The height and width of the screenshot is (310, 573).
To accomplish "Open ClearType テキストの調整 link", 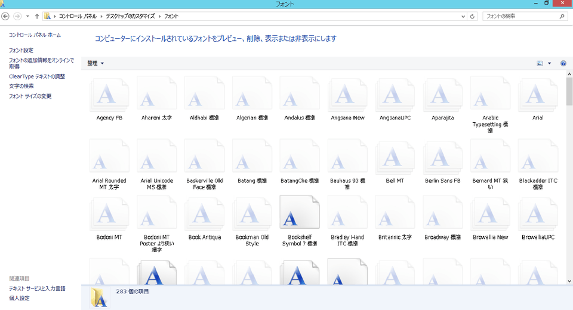I will (x=37, y=76).
